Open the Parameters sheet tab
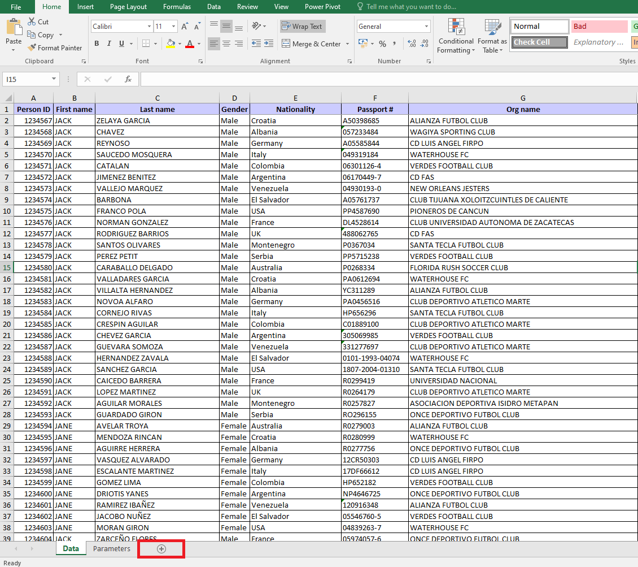Viewport: 638px width, 567px height. click(112, 549)
